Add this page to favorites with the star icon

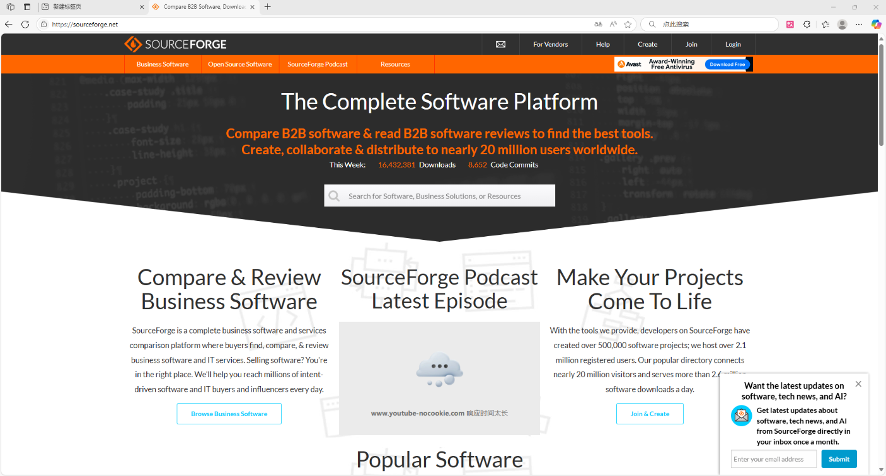pyautogui.click(x=628, y=24)
